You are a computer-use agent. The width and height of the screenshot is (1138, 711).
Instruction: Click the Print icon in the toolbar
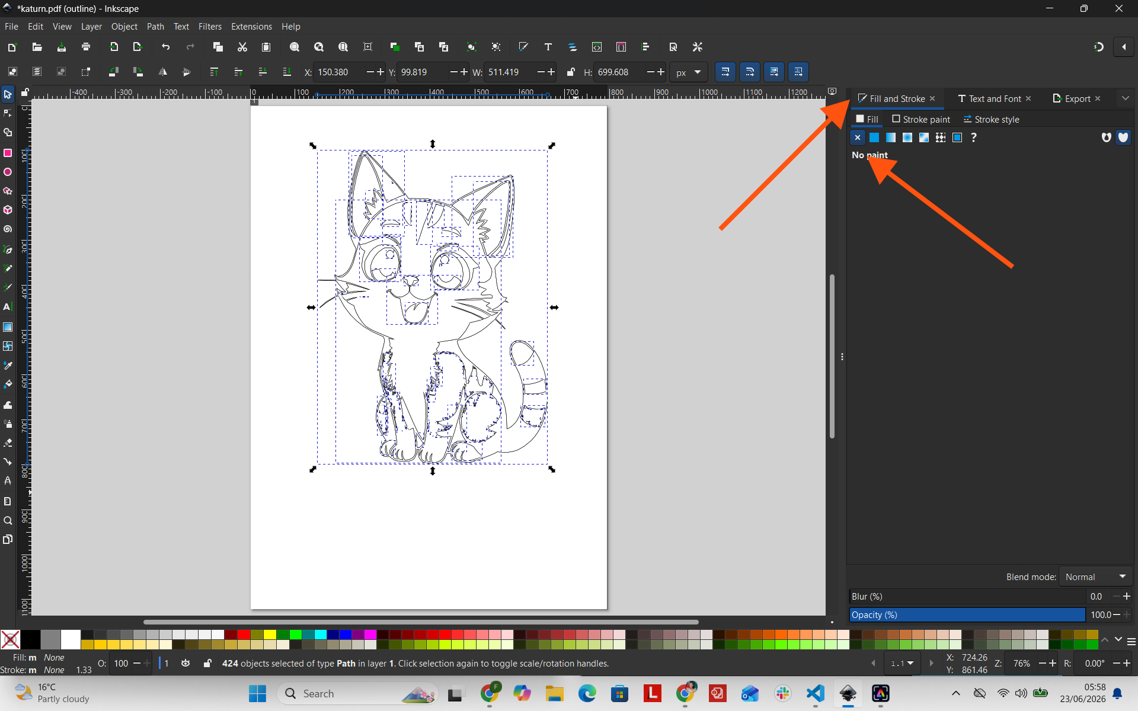[x=86, y=47]
